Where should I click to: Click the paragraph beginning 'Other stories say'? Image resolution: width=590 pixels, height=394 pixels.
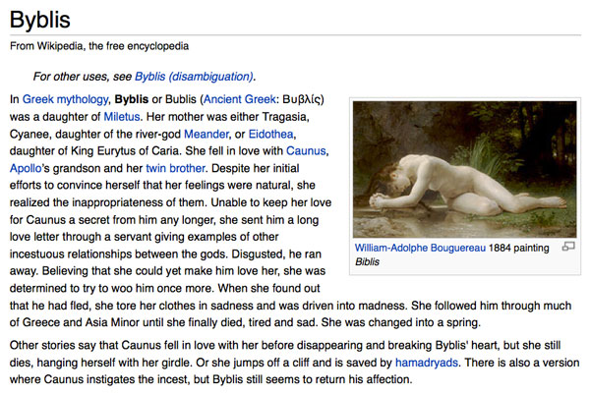(x=295, y=363)
